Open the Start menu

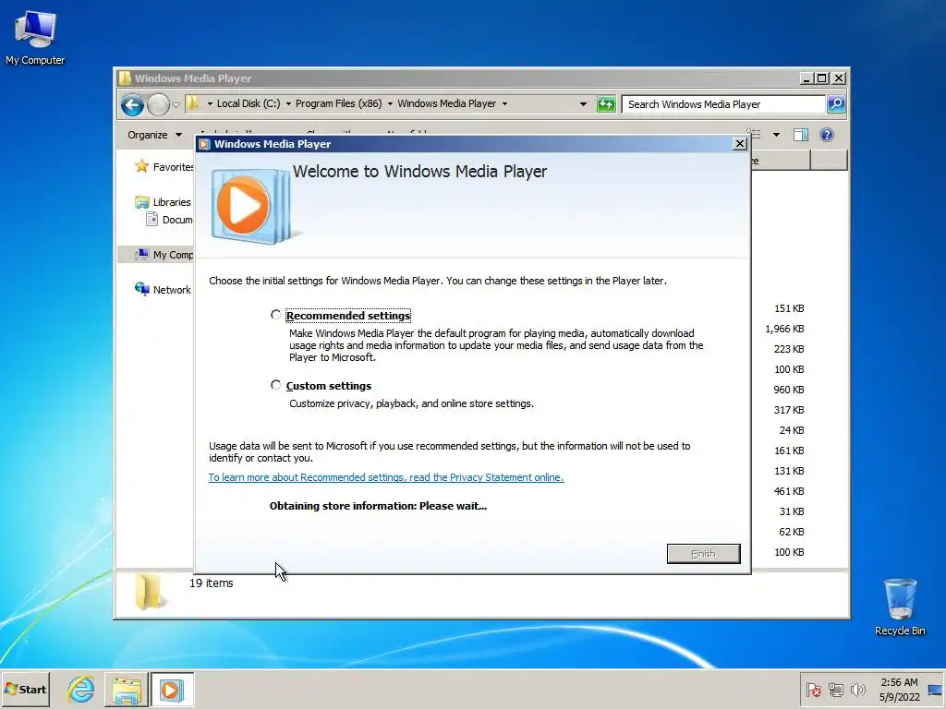coord(25,689)
